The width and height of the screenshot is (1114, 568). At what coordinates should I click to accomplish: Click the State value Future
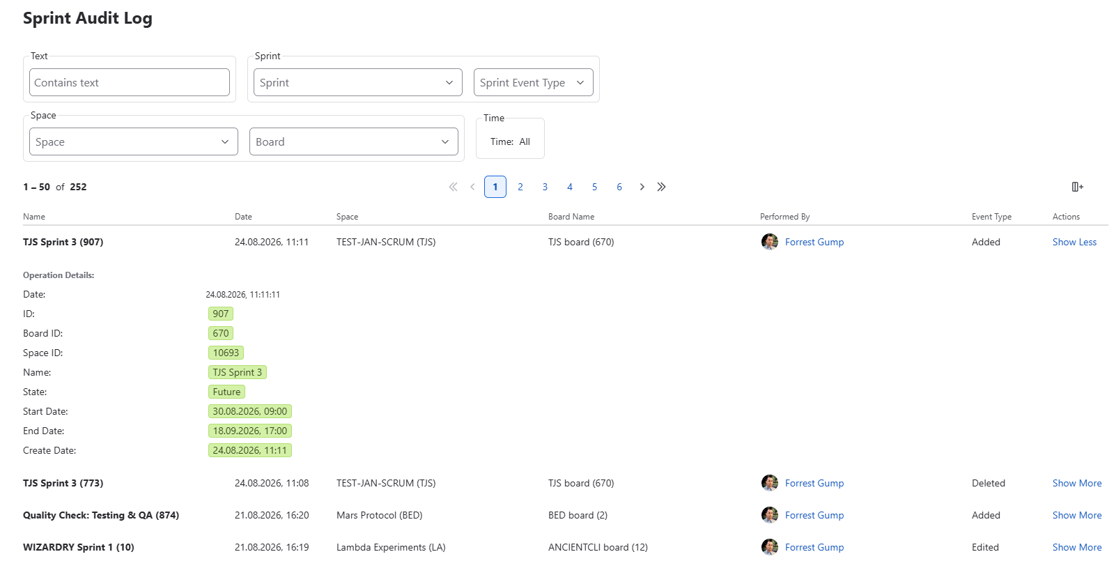pyautogui.click(x=226, y=392)
